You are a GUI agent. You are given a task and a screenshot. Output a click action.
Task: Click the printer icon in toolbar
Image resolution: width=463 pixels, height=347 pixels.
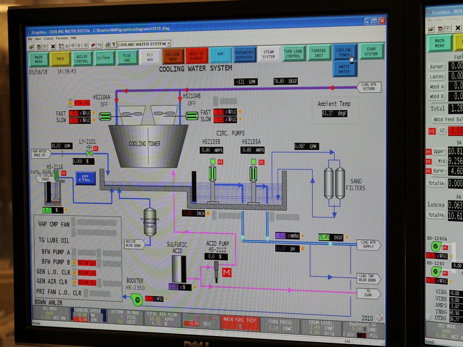click(x=108, y=45)
